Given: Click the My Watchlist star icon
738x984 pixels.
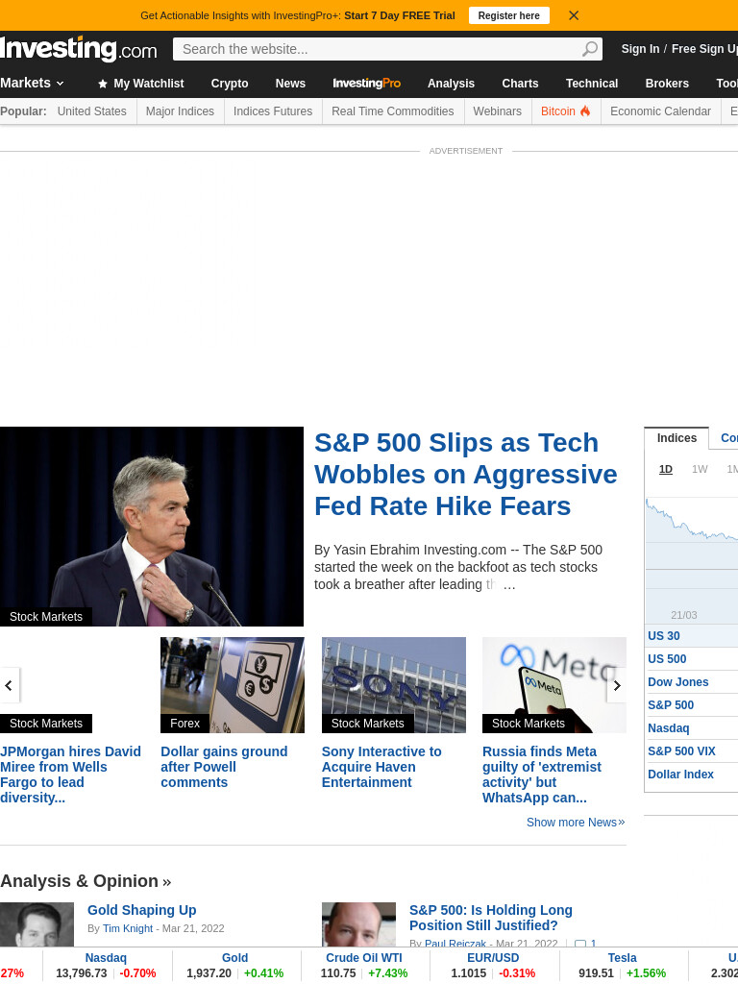Looking at the screenshot, I should pos(102,84).
